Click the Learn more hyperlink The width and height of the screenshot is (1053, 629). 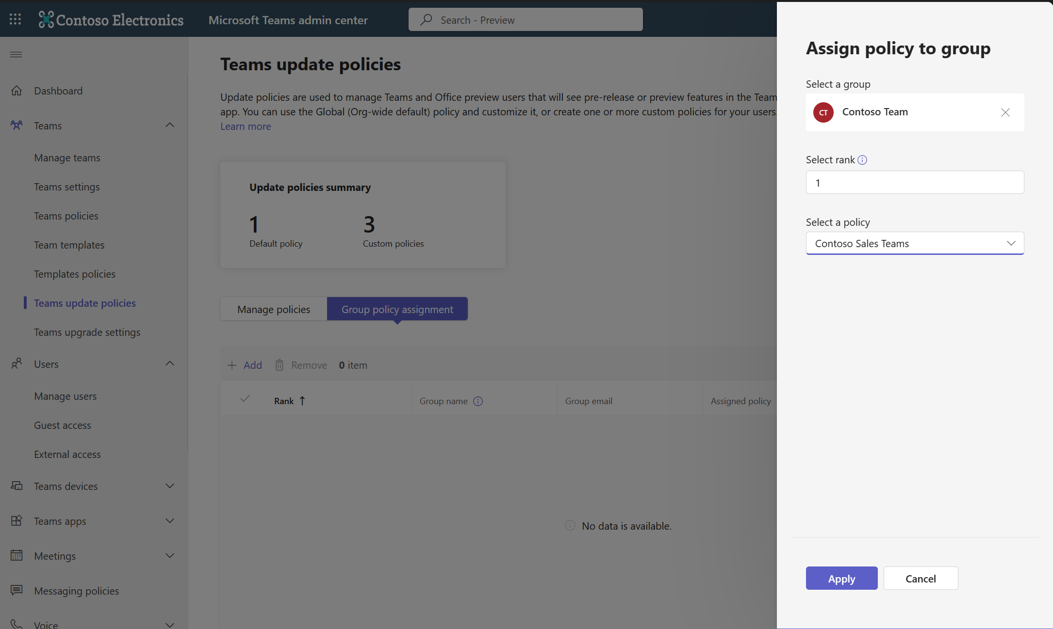[245, 125]
